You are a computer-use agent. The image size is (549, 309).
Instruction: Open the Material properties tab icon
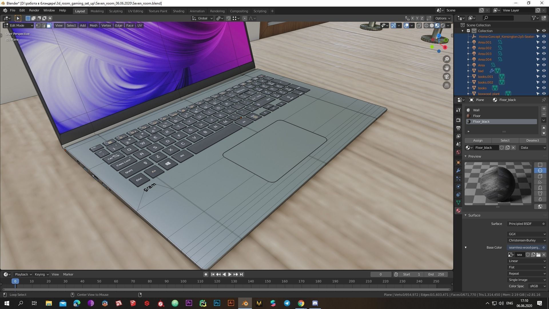tap(458, 211)
